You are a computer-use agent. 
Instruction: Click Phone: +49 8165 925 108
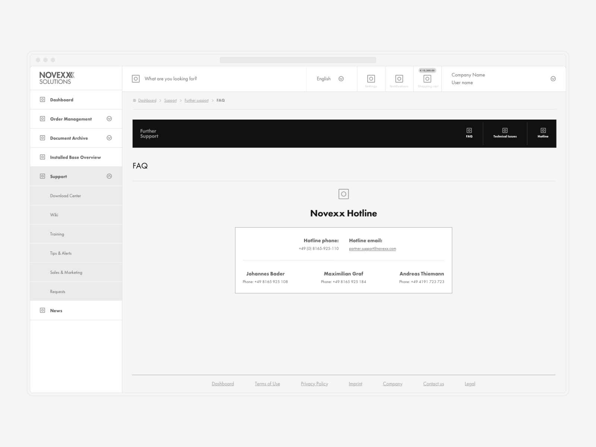click(x=265, y=282)
